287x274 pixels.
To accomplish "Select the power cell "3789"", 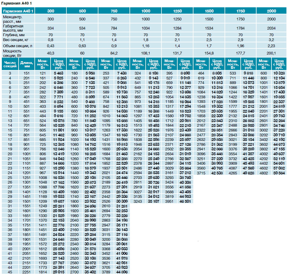I will click(106, 272).
